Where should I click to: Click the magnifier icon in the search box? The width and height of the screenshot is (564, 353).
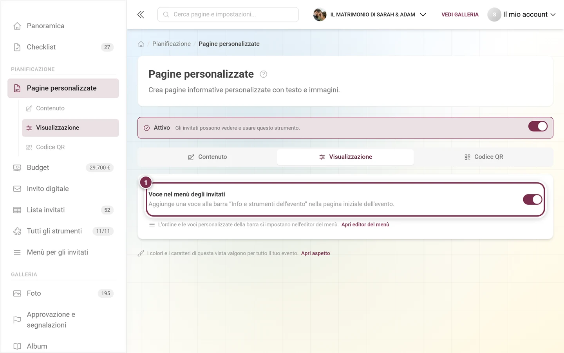166,15
